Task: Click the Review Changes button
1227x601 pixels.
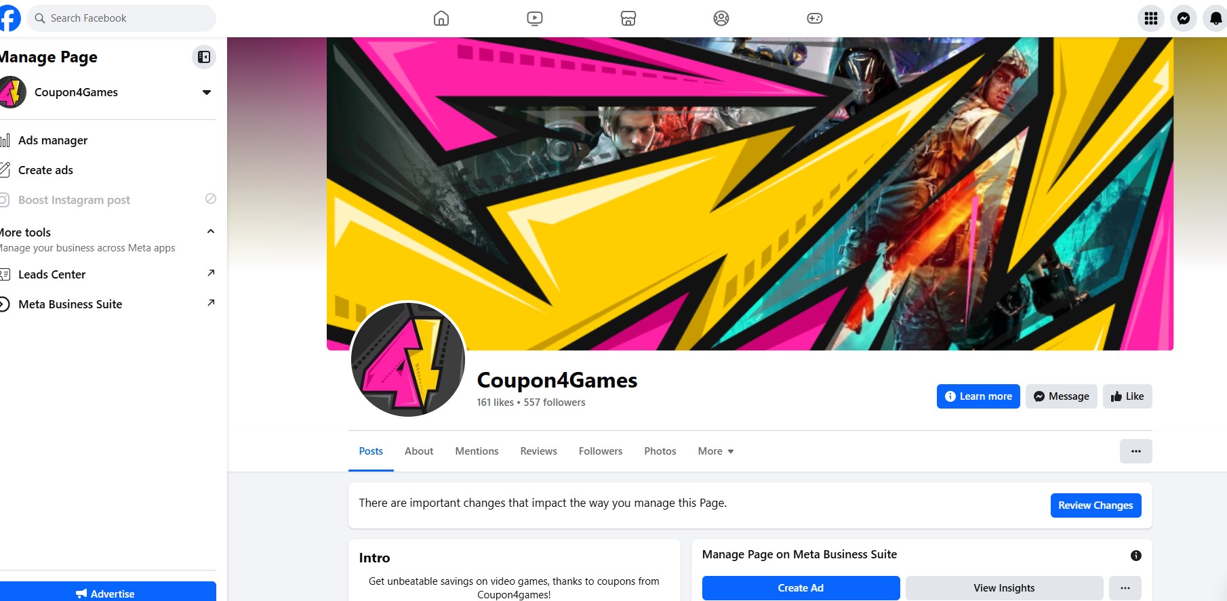Action: pyautogui.click(x=1096, y=505)
